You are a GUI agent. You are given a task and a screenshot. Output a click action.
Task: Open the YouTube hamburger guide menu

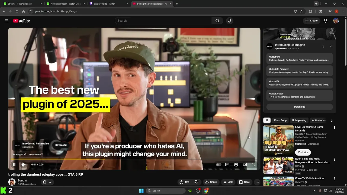[x=7, y=21]
